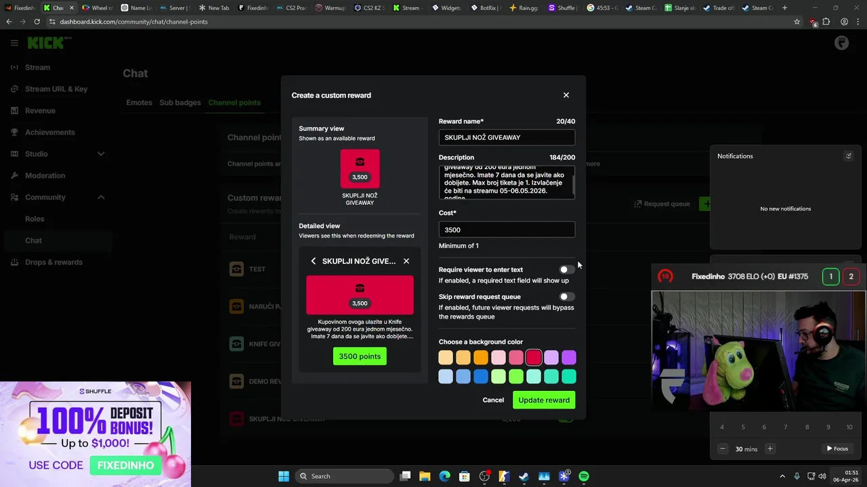Screen dimensions: 867x487
Task: Launch Microsoft Edge from the taskbar
Action: tap(444, 476)
